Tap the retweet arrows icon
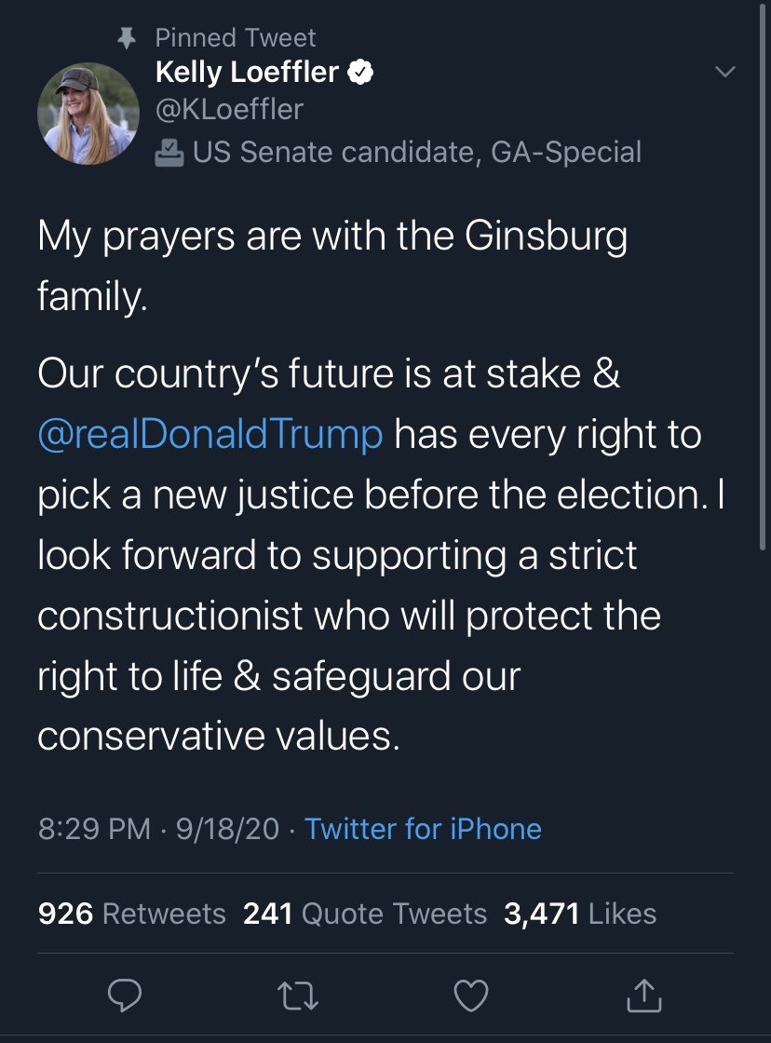This screenshot has width=771, height=1043. click(297, 996)
